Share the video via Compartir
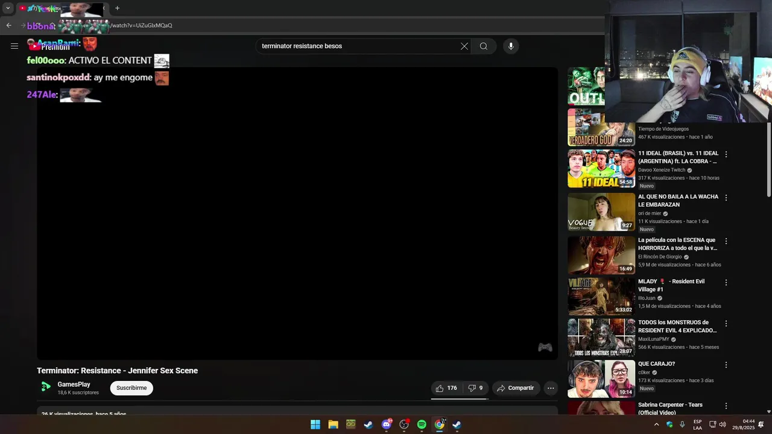This screenshot has height=434, width=772. [x=516, y=388]
